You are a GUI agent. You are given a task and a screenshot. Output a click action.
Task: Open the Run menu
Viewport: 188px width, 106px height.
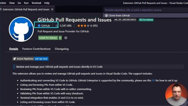point(26,3)
